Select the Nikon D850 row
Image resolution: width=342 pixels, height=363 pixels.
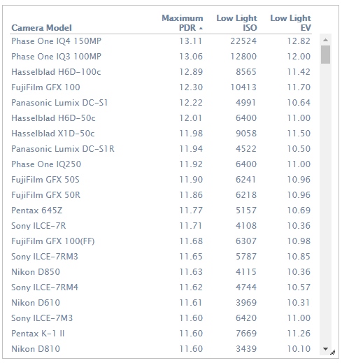tap(161, 272)
